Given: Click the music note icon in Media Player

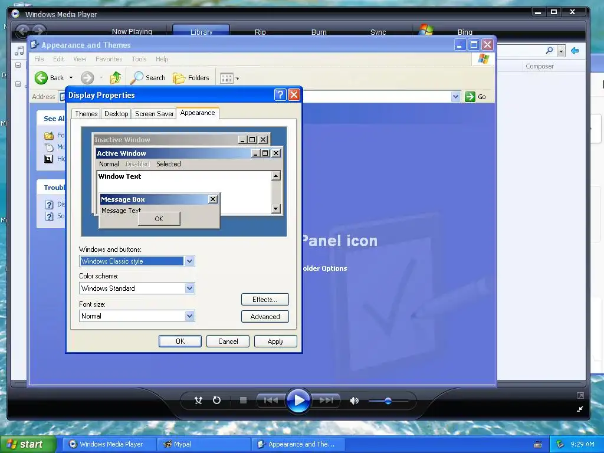Looking at the screenshot, I should pyautogui.click(x=19, y=51).
